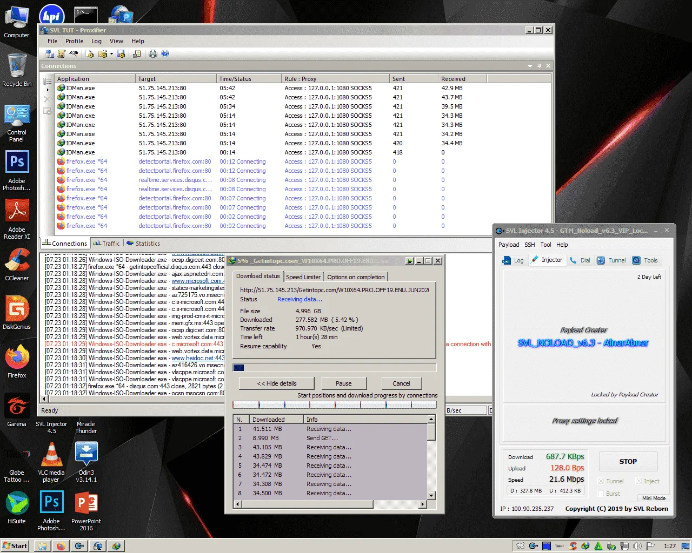Expand Open Profile dropdown arrow in Proxifier toolbar

(111, 54)
